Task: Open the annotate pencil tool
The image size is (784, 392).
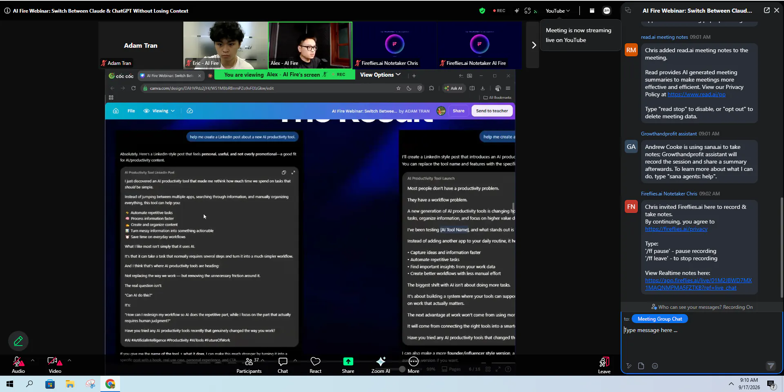Action: tap(18, 341)
